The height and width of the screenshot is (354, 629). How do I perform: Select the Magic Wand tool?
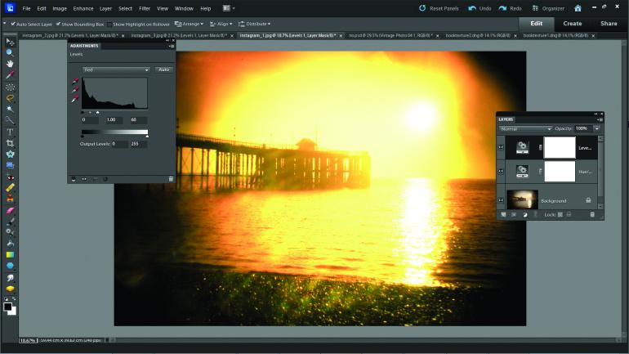[x=10, y=109]
